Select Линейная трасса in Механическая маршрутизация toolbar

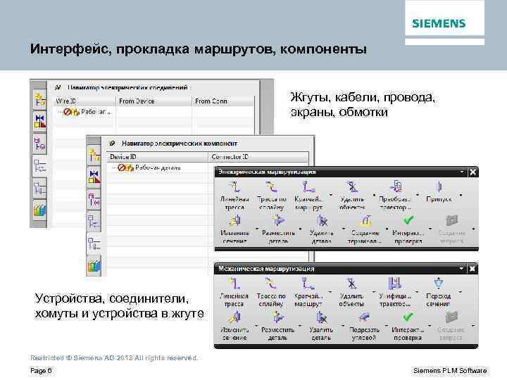pos(234,293)
